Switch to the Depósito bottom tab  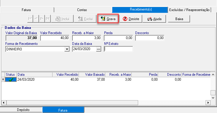click(x=21, y=110)
